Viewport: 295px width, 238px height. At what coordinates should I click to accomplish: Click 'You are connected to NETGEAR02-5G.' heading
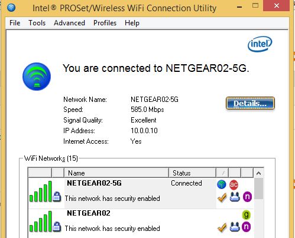point(156,68)
